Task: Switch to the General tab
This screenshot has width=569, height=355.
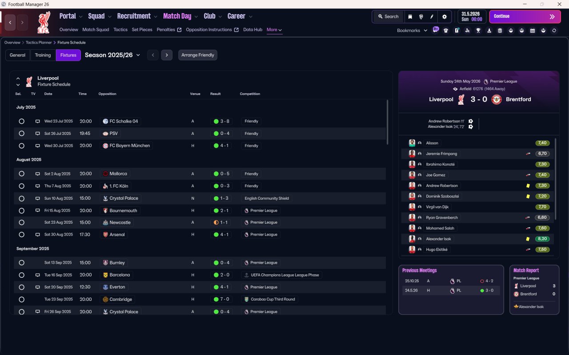Action: [x=18, y=55]
